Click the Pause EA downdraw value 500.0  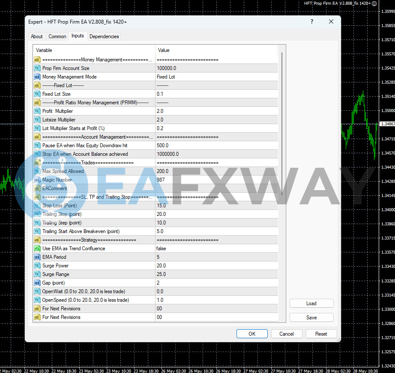217,146
